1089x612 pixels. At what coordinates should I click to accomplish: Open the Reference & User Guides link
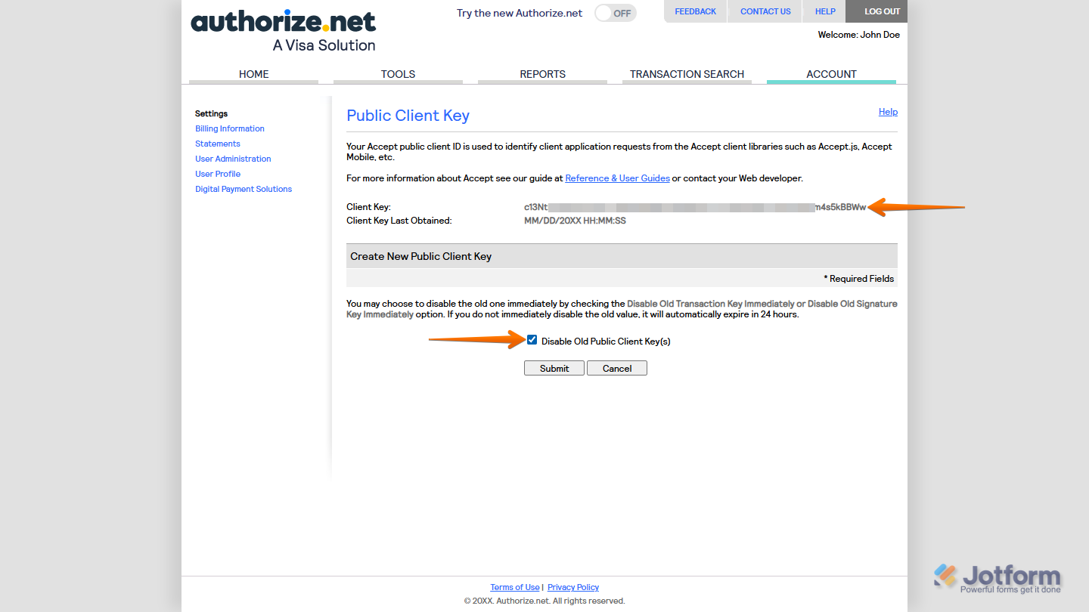tap(617, 178)
